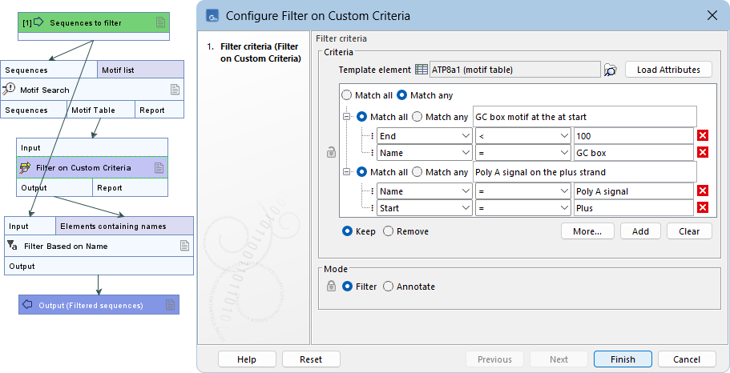
Task: Collapse the Poly A signal criteria group
Action: tap(346, 172)
